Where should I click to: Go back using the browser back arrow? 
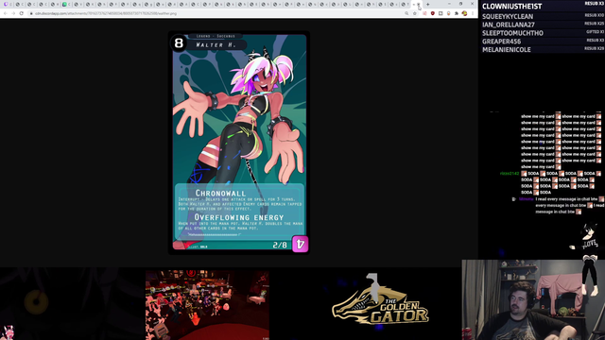pyautogui.click(x=6, y=13)
